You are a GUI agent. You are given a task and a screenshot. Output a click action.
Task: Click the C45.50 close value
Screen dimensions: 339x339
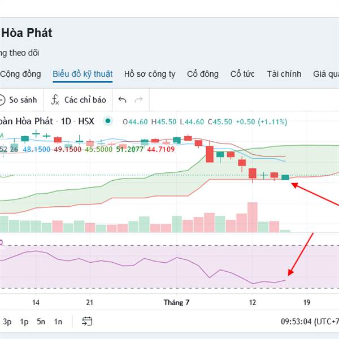pos(220,121)
